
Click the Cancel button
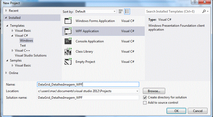tap(198, 111)
